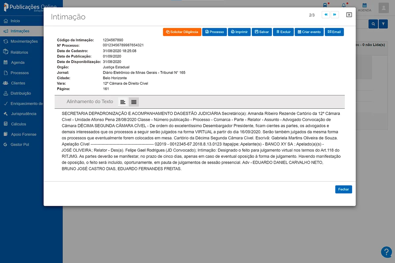Save the intimação with Salvar
The width and height of the screenshot is (395, 263).
pyautogui.click(x=262, y=32)
